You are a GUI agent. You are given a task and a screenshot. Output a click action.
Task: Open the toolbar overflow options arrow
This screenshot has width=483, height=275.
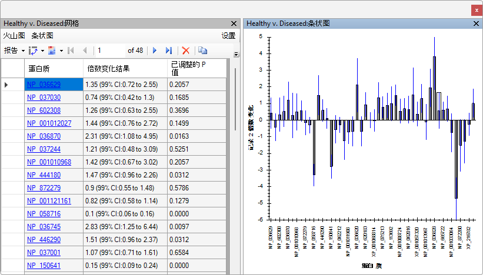[236, 54]
